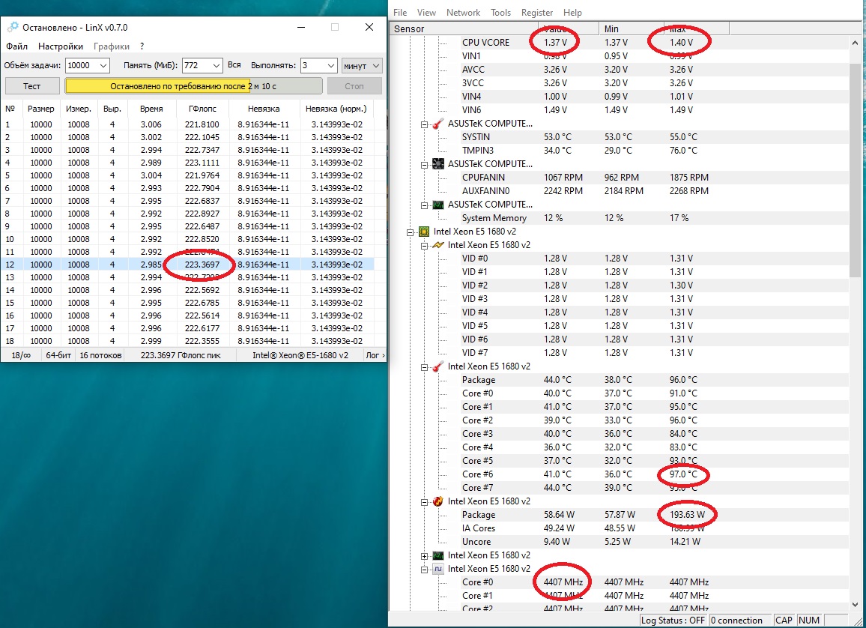Collapse the top-level Intel Xeon E5 1680 v2 node
The width and height of the screenshot is (866, 628).
[411, 232]
